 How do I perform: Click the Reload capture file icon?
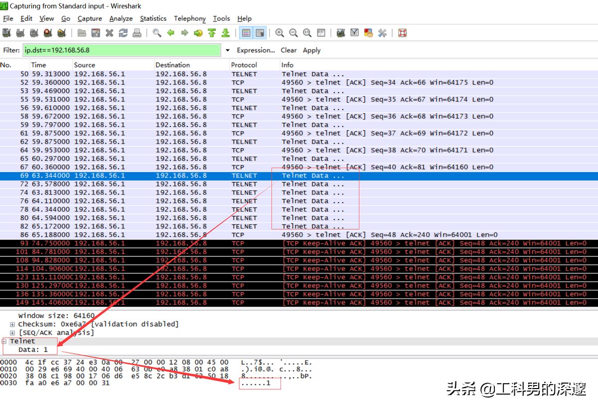pos(123,33)
